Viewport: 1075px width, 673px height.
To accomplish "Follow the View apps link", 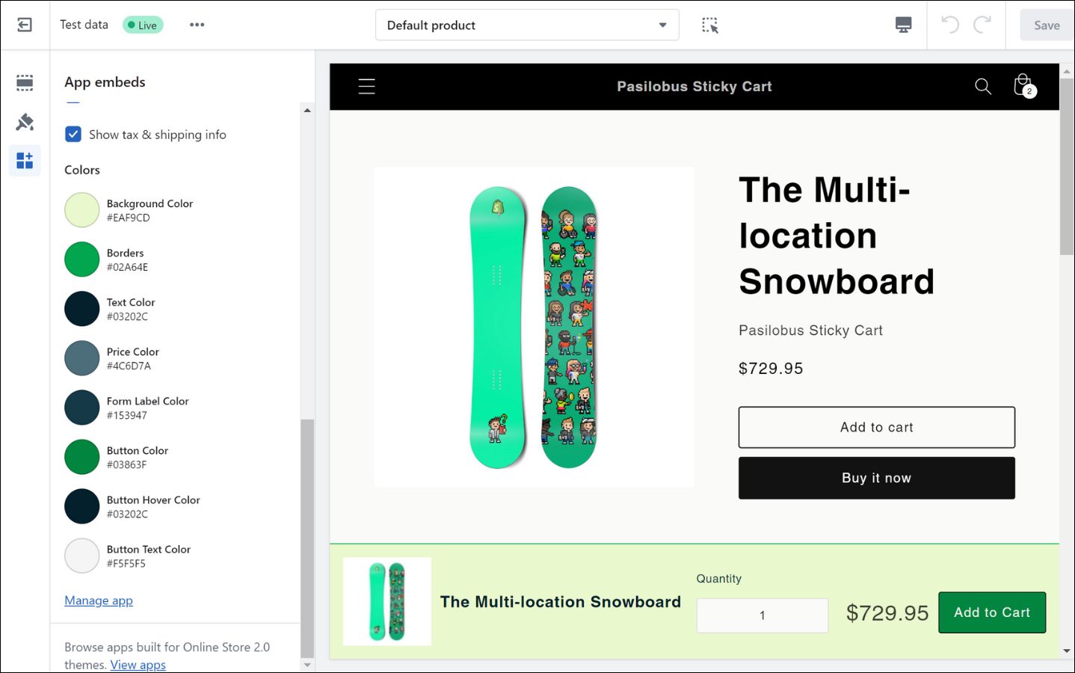I will click(138, 665).
